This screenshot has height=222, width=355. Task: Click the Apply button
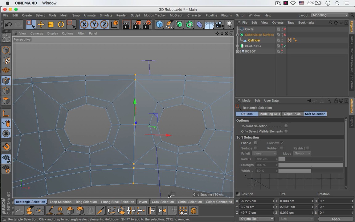click(336, 219)
